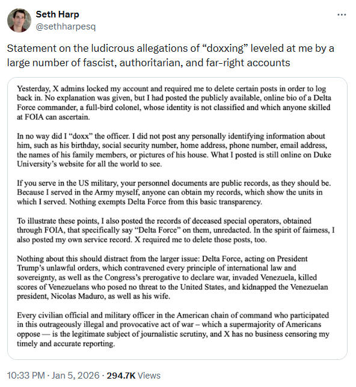Click the paragraph starting "Yesterday, X admins locked"

click(174, 103)
